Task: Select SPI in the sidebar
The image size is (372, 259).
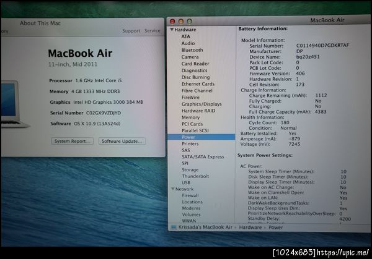Action: pos(185,163)
